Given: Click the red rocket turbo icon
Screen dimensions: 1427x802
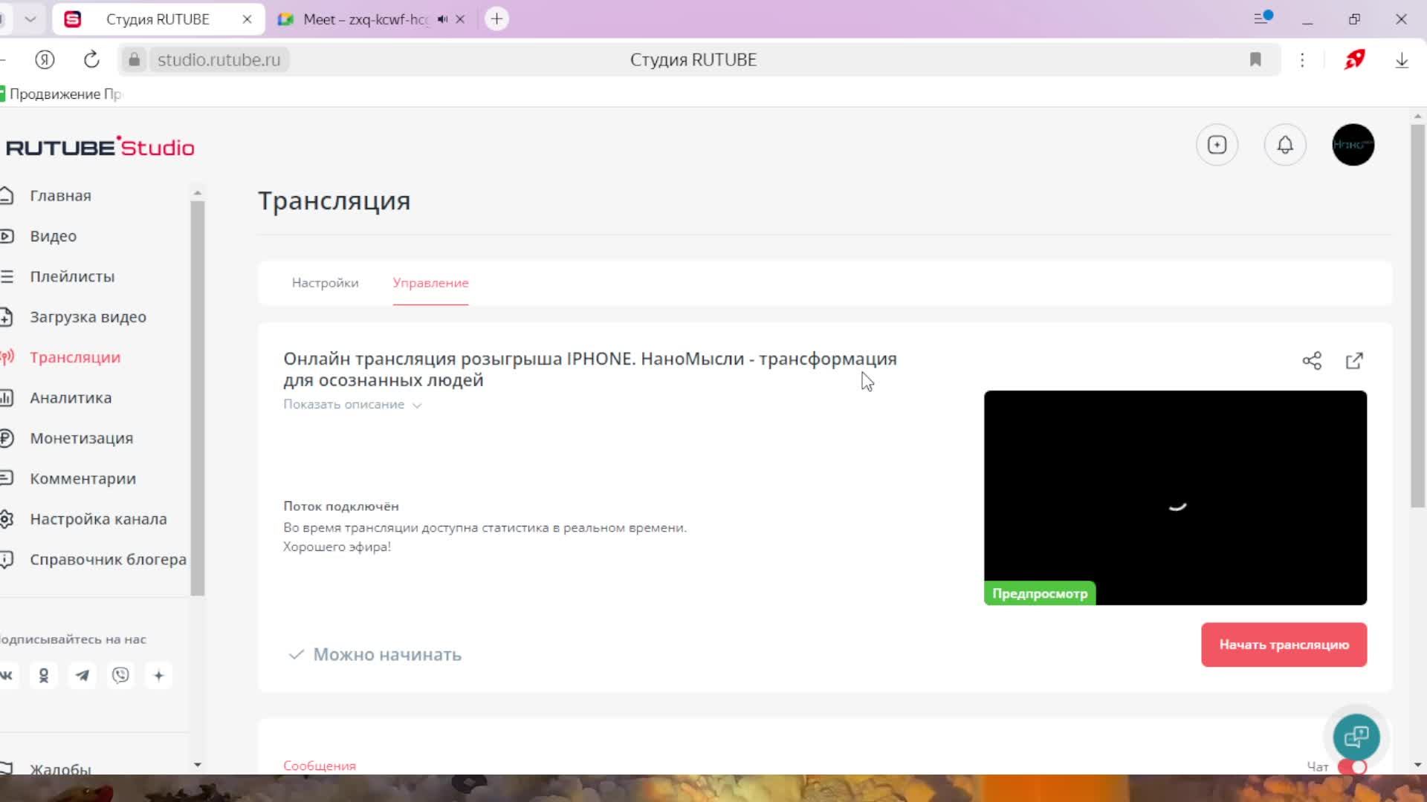Looking at the screenshot, I should [x=1354, y=59].
